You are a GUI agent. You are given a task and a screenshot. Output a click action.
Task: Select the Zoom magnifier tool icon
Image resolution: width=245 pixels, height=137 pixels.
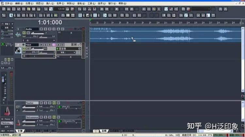[x=31, y=15]
